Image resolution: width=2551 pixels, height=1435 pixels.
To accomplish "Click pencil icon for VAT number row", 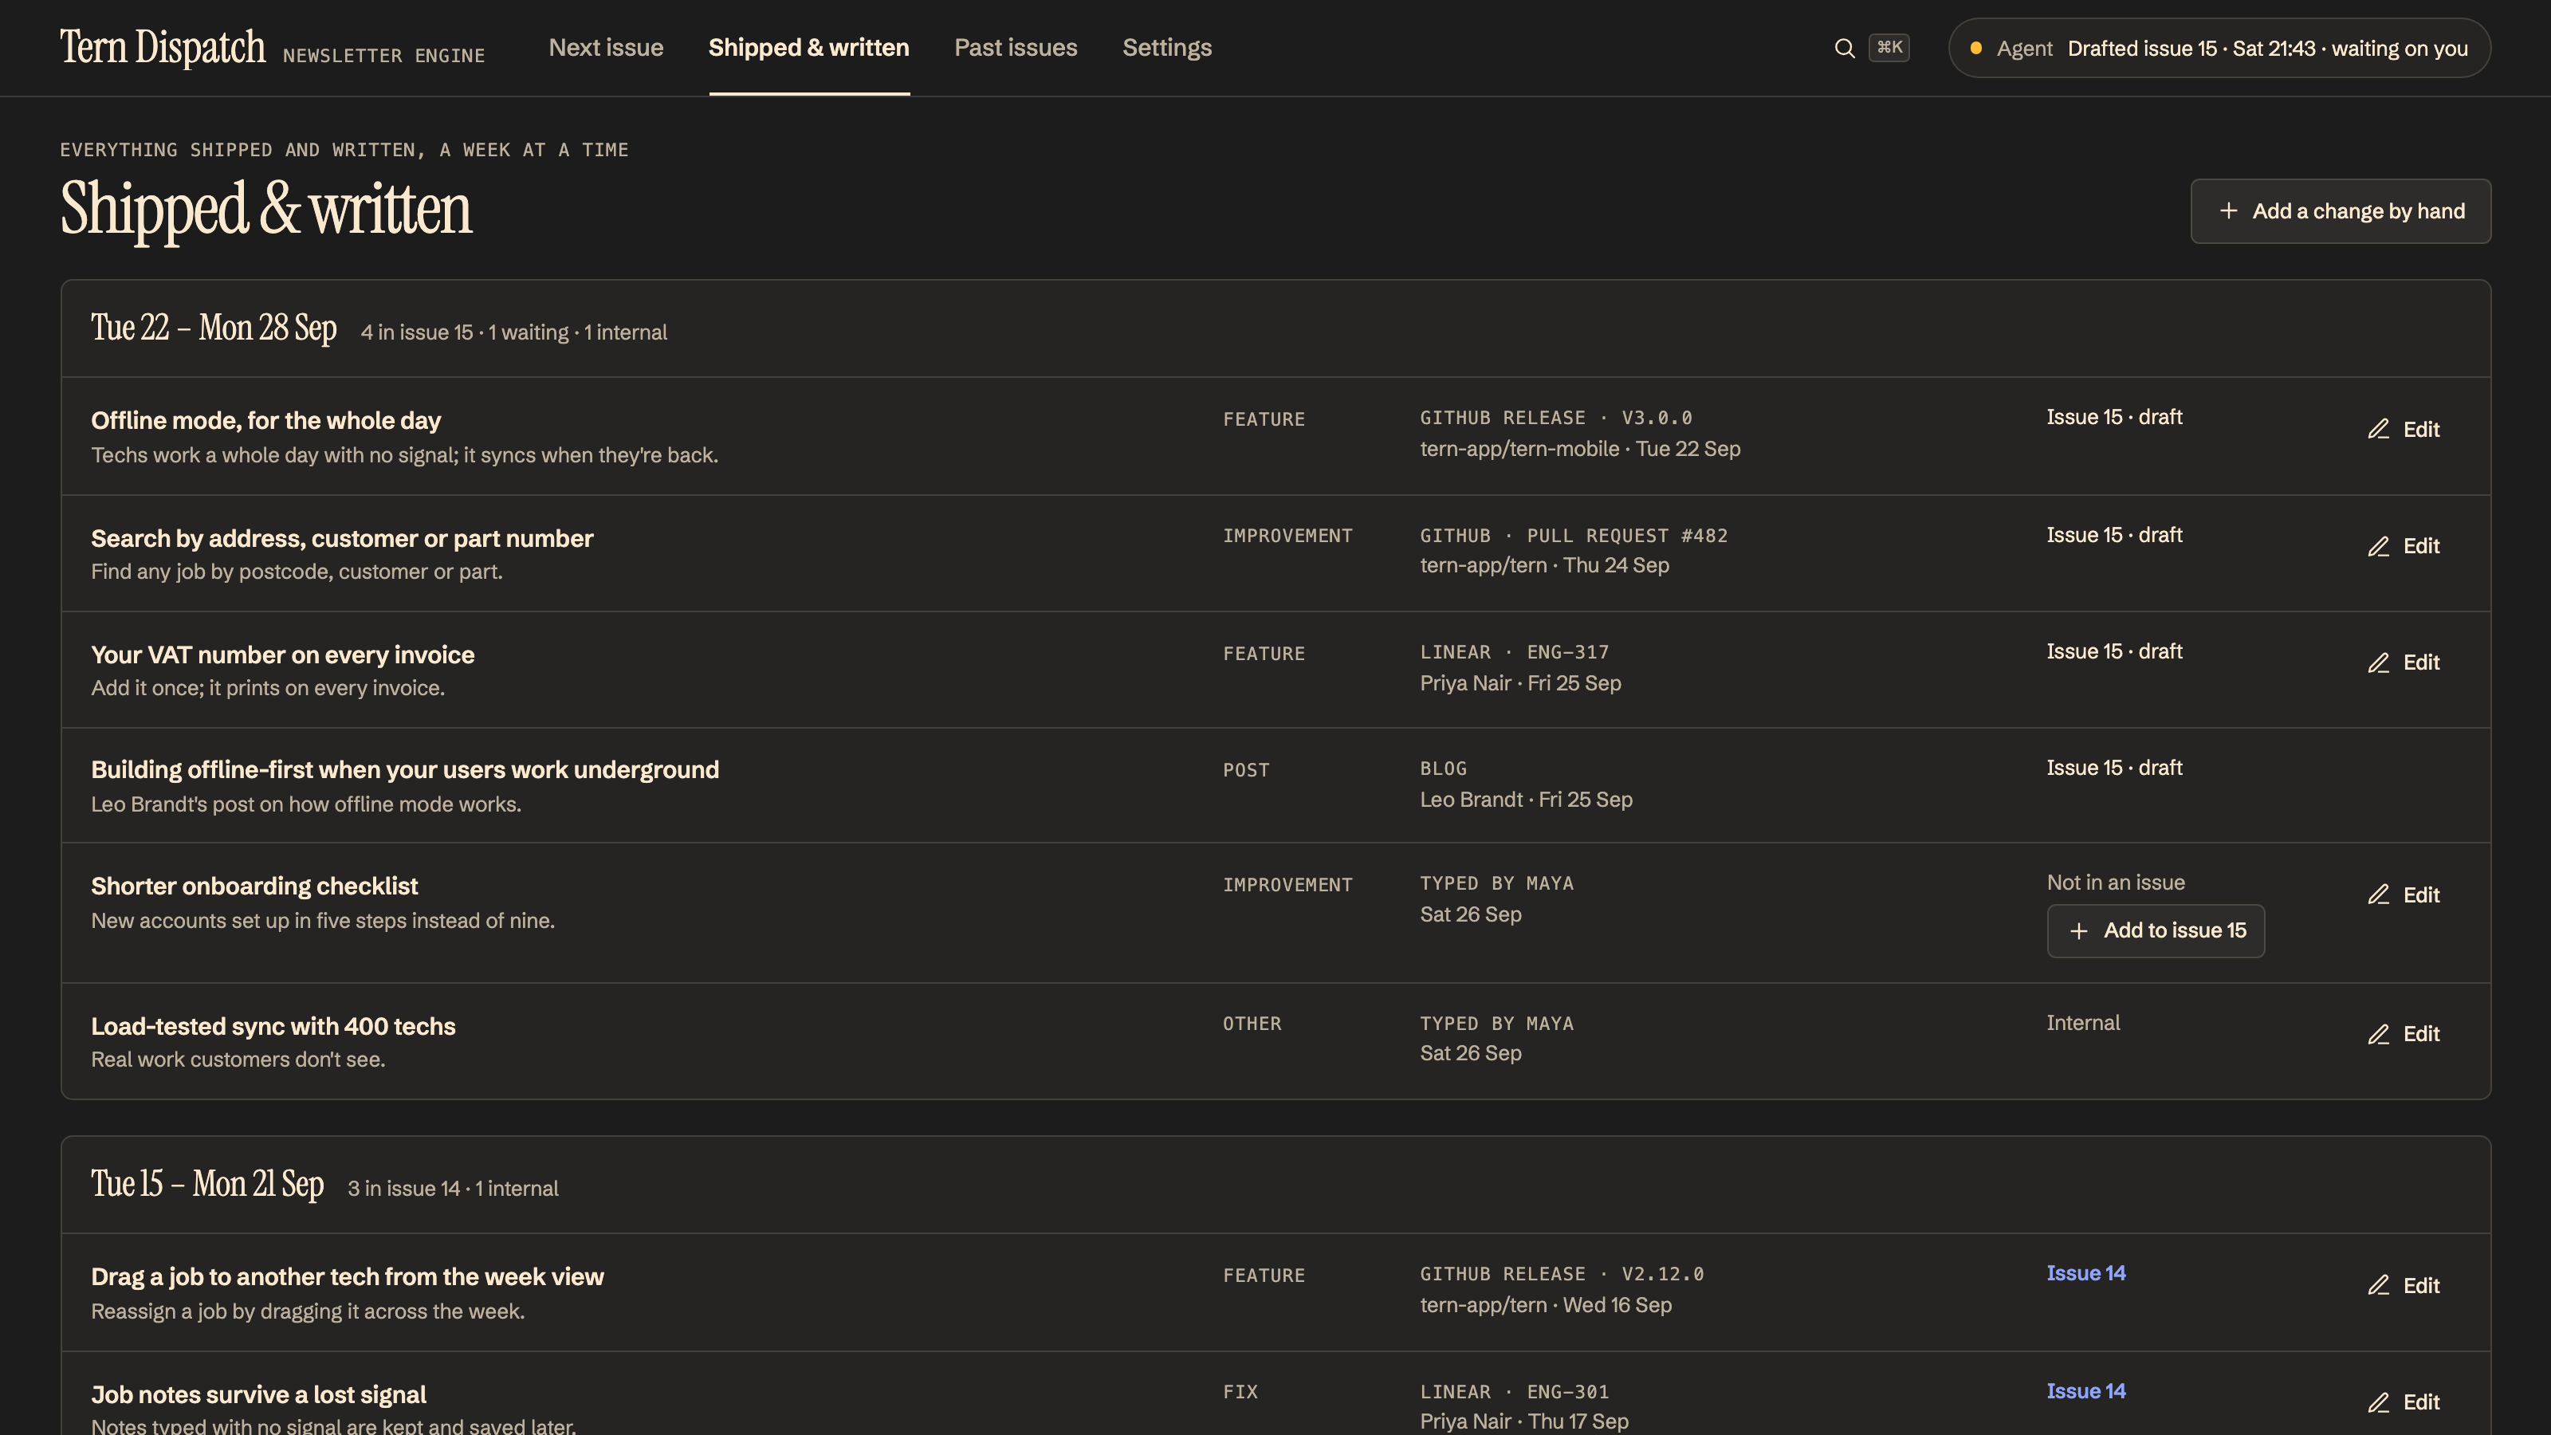I will click(x=2379, y=662).
